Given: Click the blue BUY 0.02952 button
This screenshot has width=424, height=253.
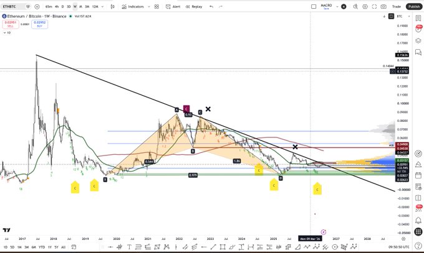Looking at the screenshot, I should click(39, 24).
